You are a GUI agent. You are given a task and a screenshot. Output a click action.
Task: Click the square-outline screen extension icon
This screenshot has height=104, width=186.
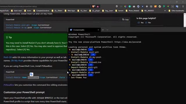[x=173, y=6]
